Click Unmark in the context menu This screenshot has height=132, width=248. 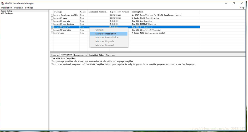click(109, 30)
